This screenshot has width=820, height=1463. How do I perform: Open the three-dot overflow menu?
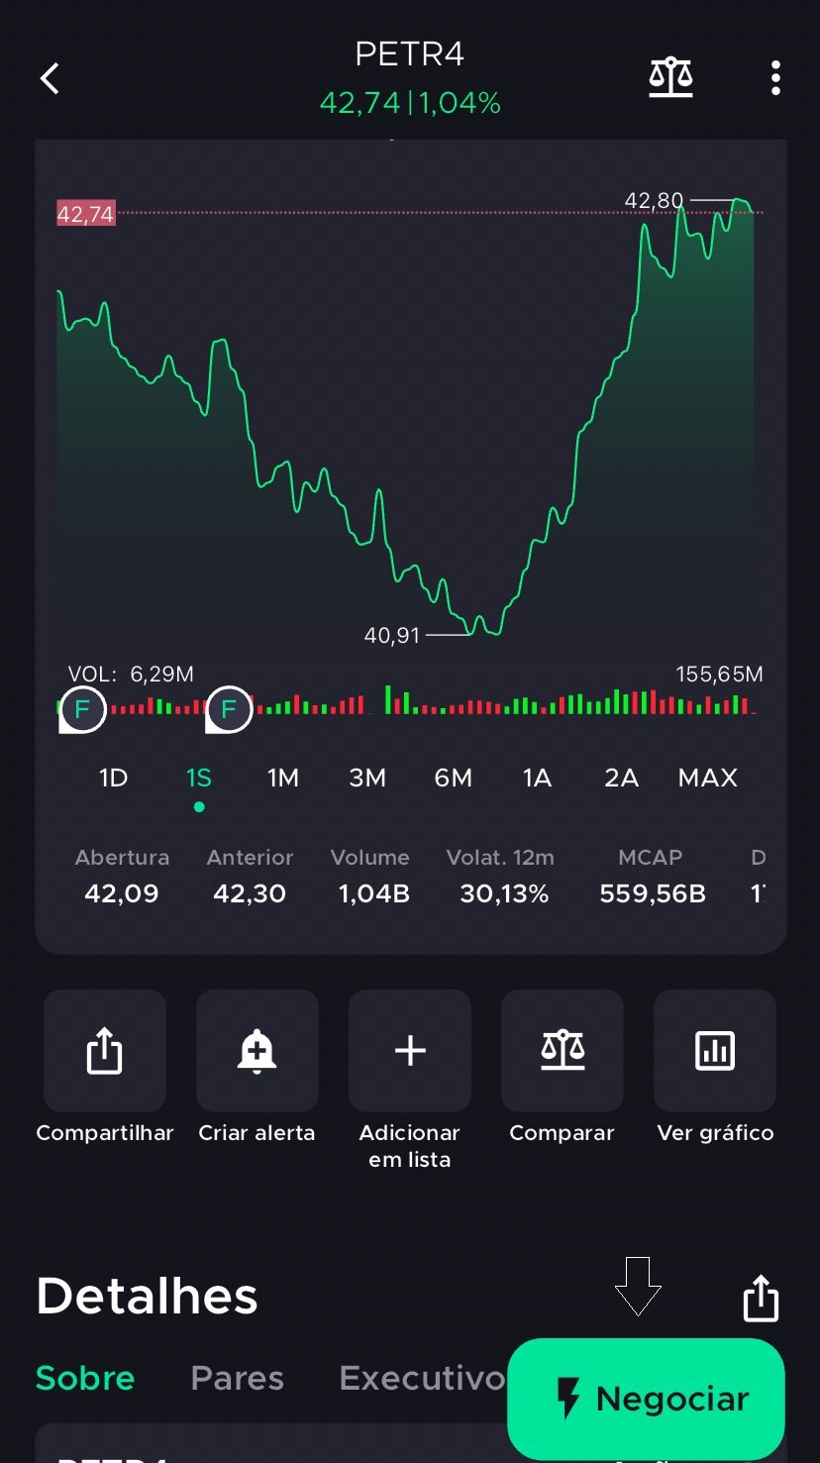pos(774,76)
